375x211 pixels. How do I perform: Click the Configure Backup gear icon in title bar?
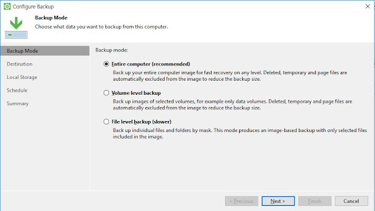click(7, 6)
